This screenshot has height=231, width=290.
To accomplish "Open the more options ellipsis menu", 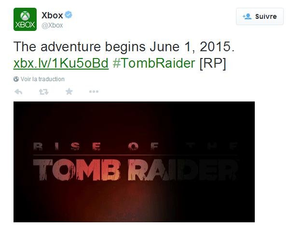I will (x=94, y=91).
